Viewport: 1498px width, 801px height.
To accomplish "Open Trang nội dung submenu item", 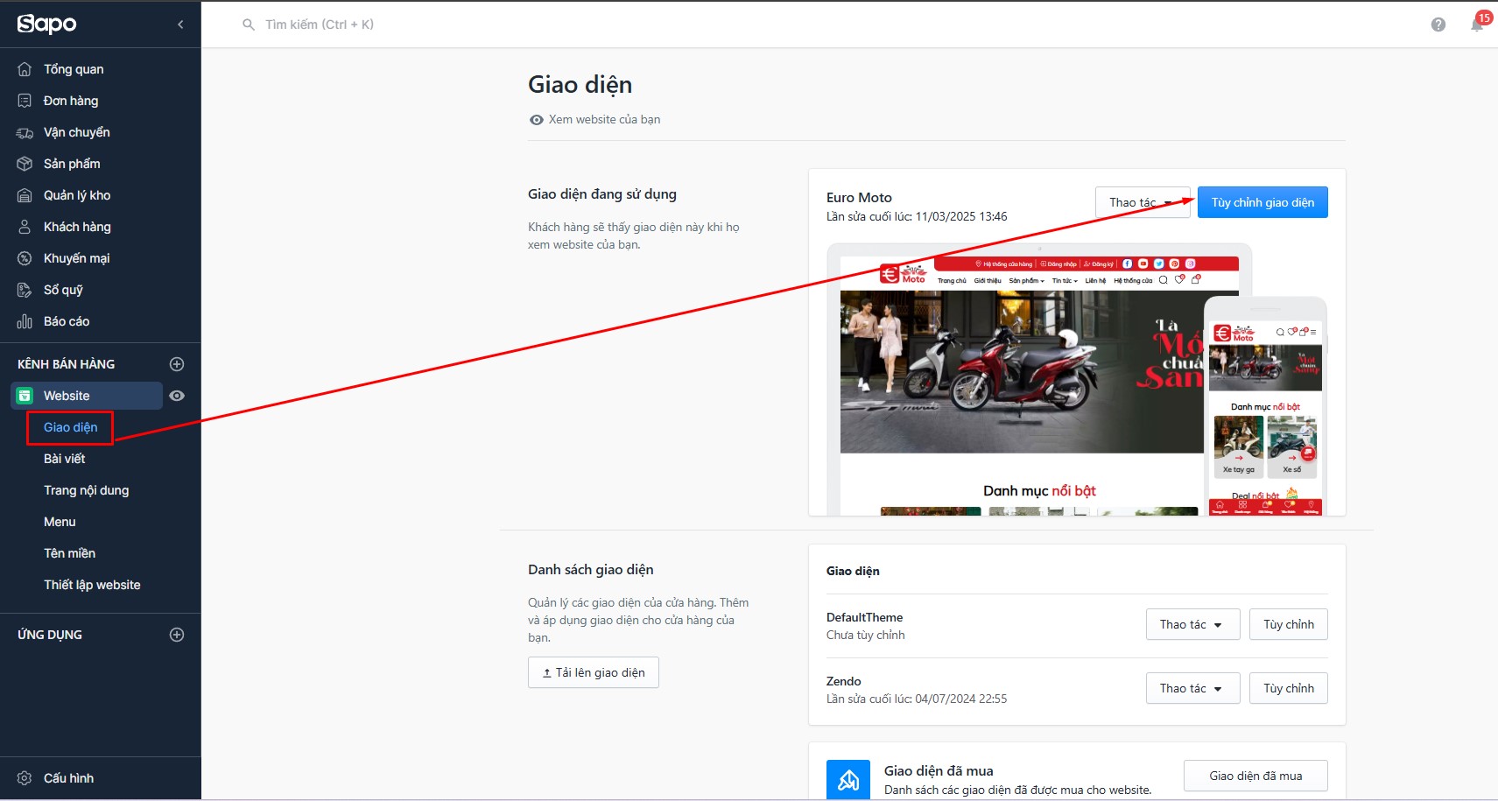I will pos(87,490).
